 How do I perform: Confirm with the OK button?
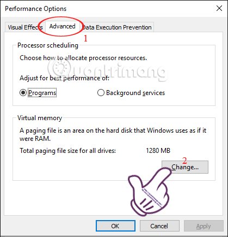115,226
